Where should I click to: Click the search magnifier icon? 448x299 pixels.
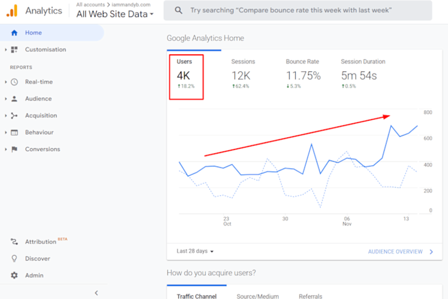[x=178, y=11]
